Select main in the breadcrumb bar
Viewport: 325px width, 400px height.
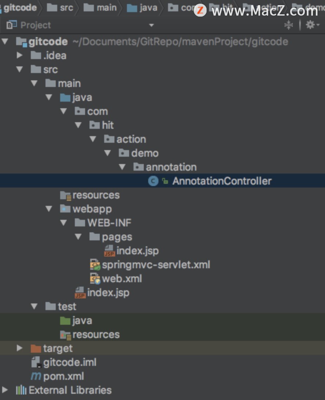click(106, 8)
